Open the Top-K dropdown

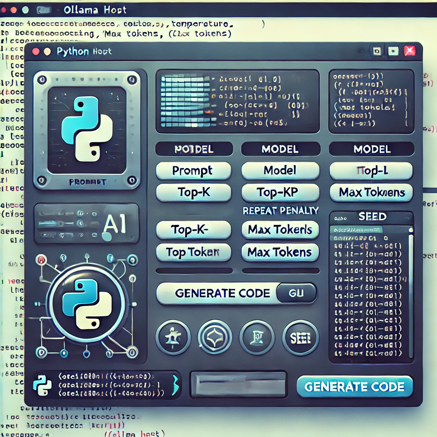click(193, 192)
